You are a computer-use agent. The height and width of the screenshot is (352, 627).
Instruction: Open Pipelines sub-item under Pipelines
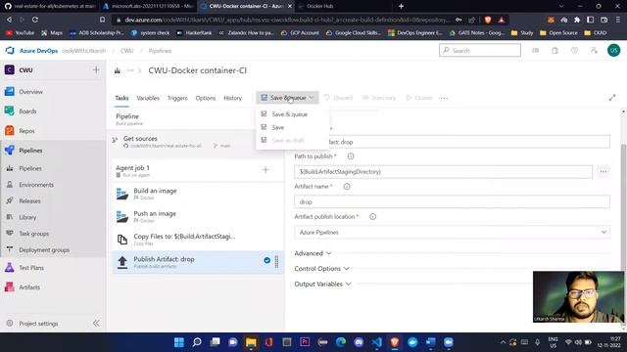click(30, 168)
